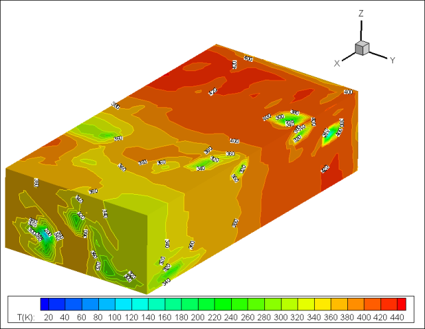Pick the dark blue swatch at legend's left end
This screenshot has height=329, width=425.
click(x=45, y=304)
